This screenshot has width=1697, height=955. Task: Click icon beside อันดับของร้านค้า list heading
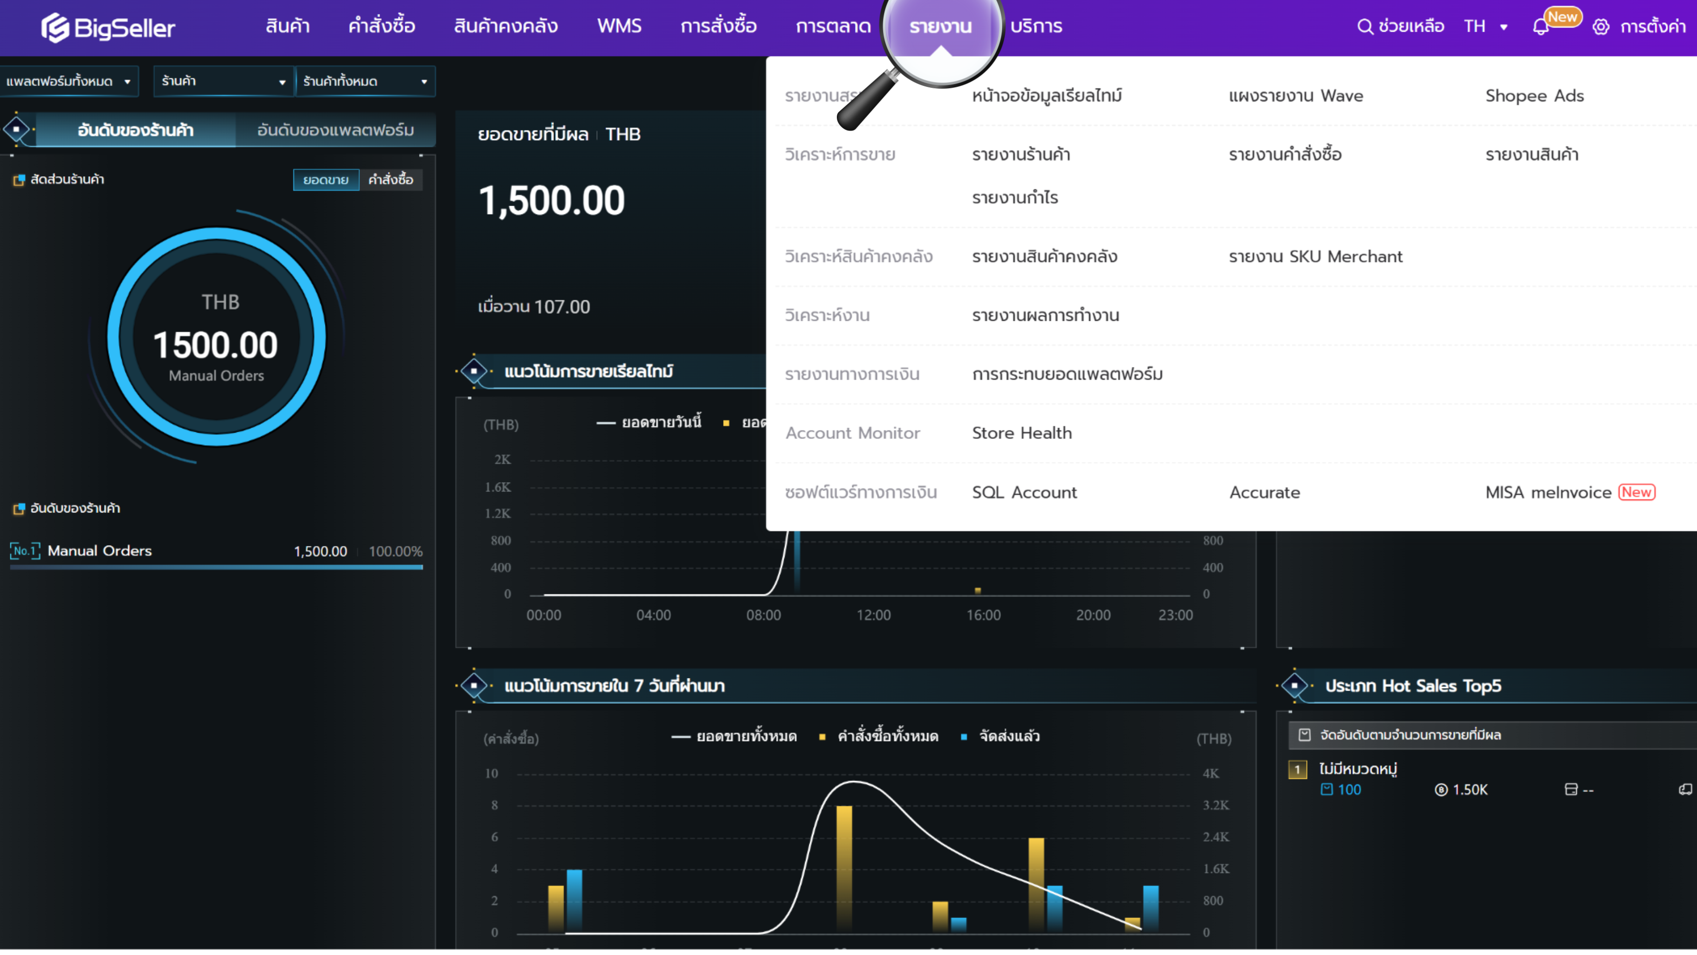pyautogui.click(x=19, y=509)
